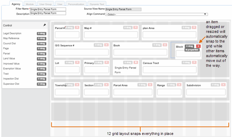Remove the GIS Sequence # field
The image size is (232, 137).
[x=107, y=45]
